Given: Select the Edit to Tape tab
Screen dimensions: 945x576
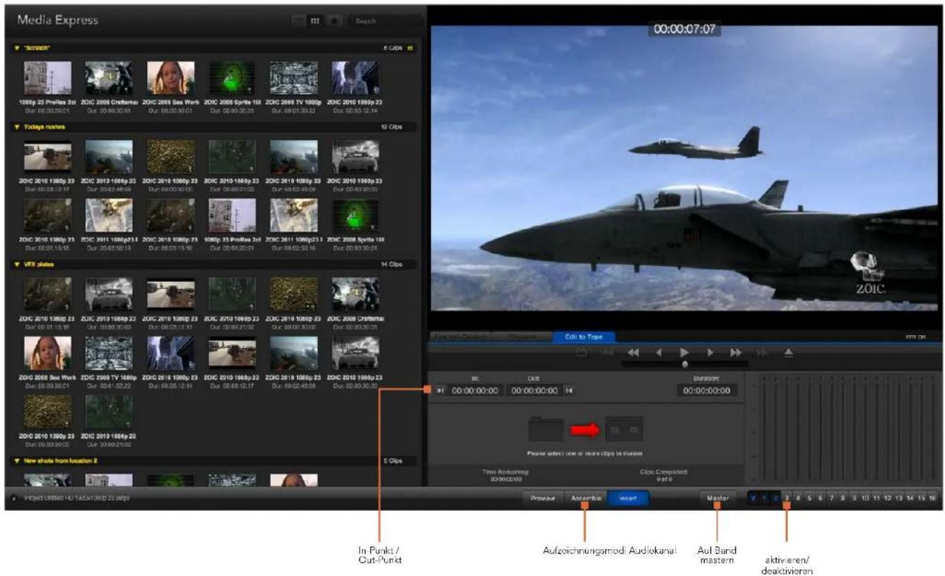Looking at the screenshot, I should click(584, 336).
